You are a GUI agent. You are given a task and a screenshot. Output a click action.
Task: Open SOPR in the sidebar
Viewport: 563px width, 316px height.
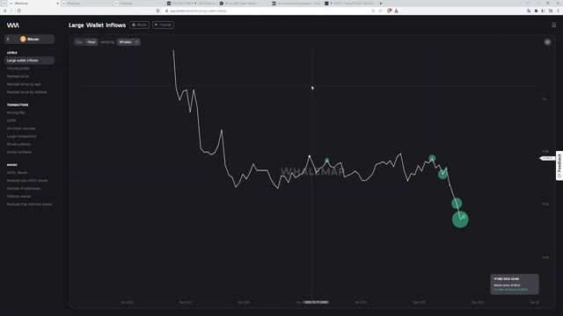tap(11, 120)
